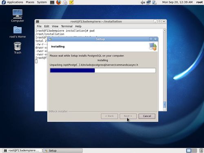Click the greyed-out Back button
The height and width of the screenshot is (153, 204).
(109, 116)
